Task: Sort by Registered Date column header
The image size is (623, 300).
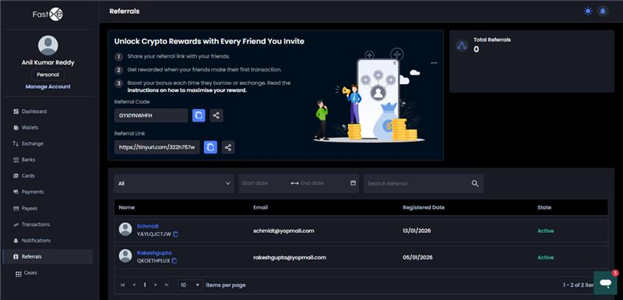Action: coord(424,207)
